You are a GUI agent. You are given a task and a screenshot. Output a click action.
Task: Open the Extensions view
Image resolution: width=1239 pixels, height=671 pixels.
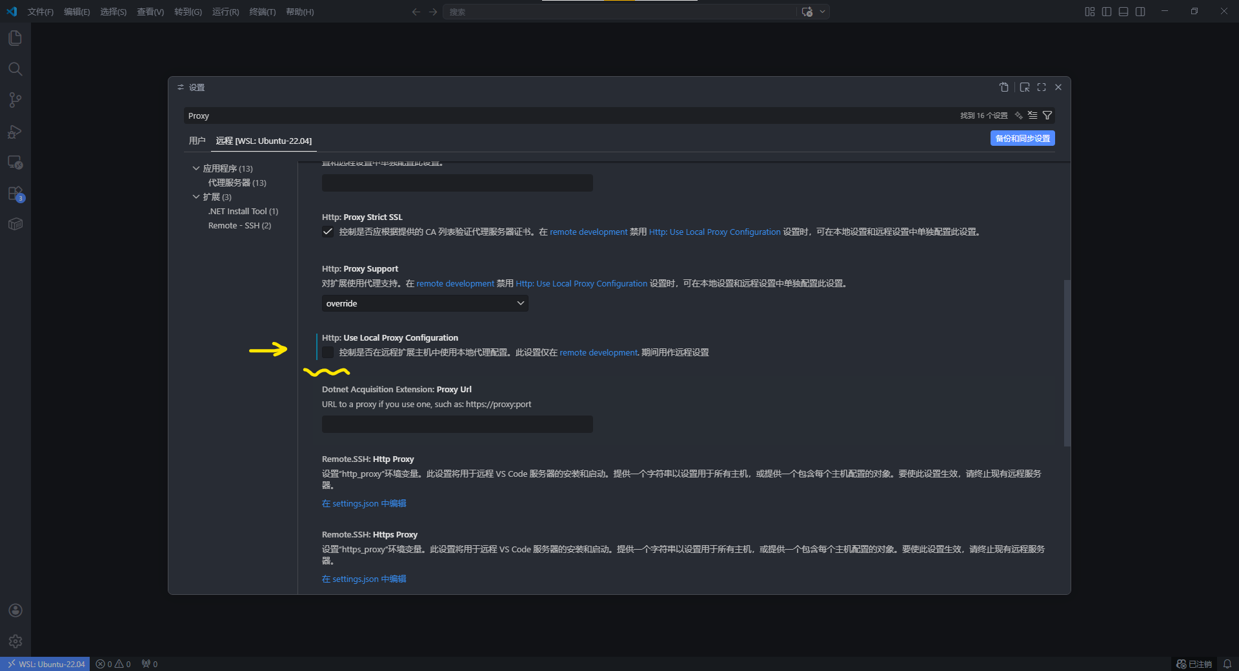[15, 194]
